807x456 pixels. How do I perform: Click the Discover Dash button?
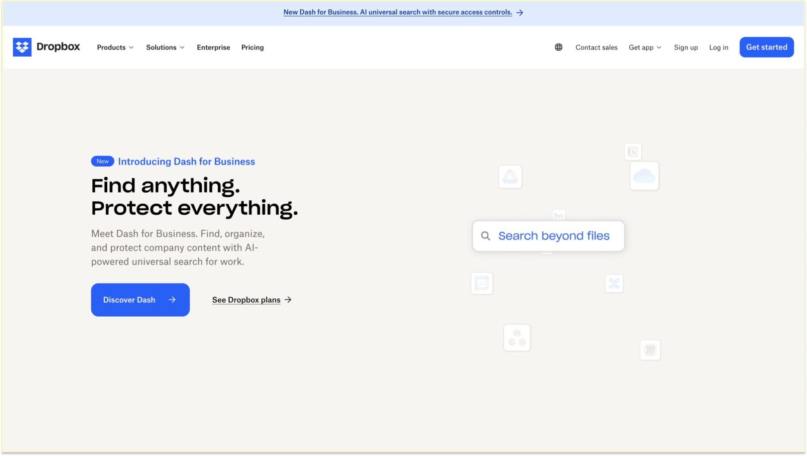pos(140,300)
